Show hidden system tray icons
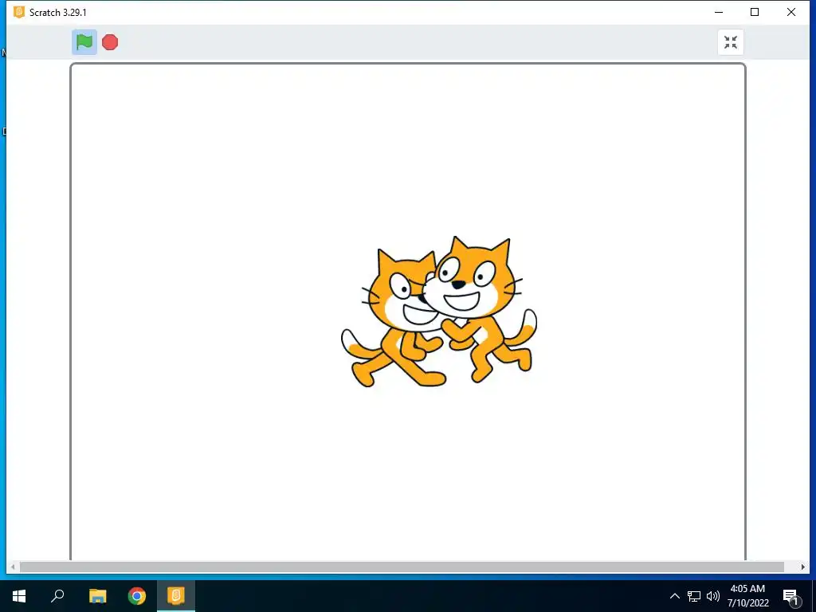This screenshot has width=816, height=612. tap(674, 596)
